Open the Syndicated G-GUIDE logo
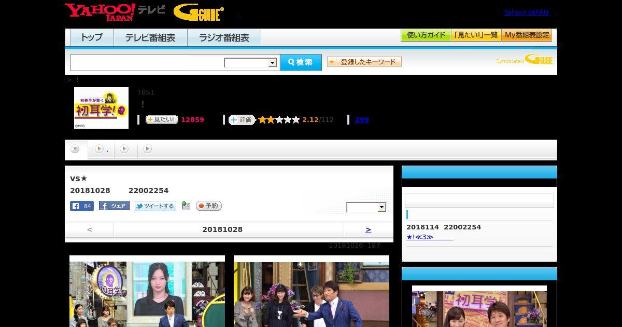622x327 pixels. (524, 60)
